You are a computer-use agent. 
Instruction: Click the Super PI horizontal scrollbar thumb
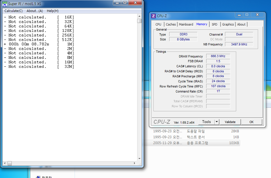coord(10,163)
